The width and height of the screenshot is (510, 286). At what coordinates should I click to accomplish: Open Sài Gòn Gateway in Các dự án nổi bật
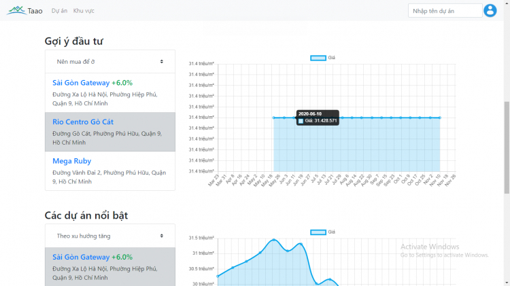point(81,257)
